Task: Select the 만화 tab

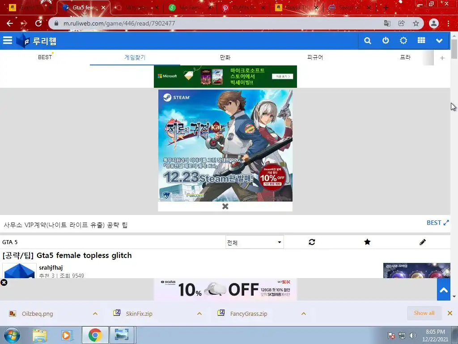Action: tap(225, 57)
